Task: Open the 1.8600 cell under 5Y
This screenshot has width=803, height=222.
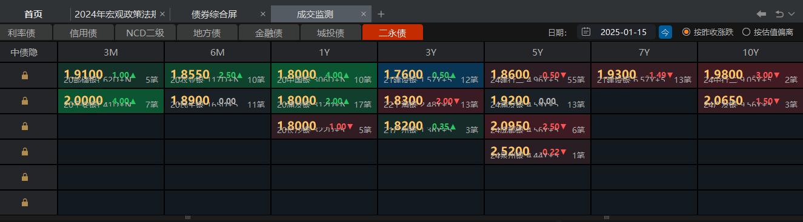Action: (538, 76)
